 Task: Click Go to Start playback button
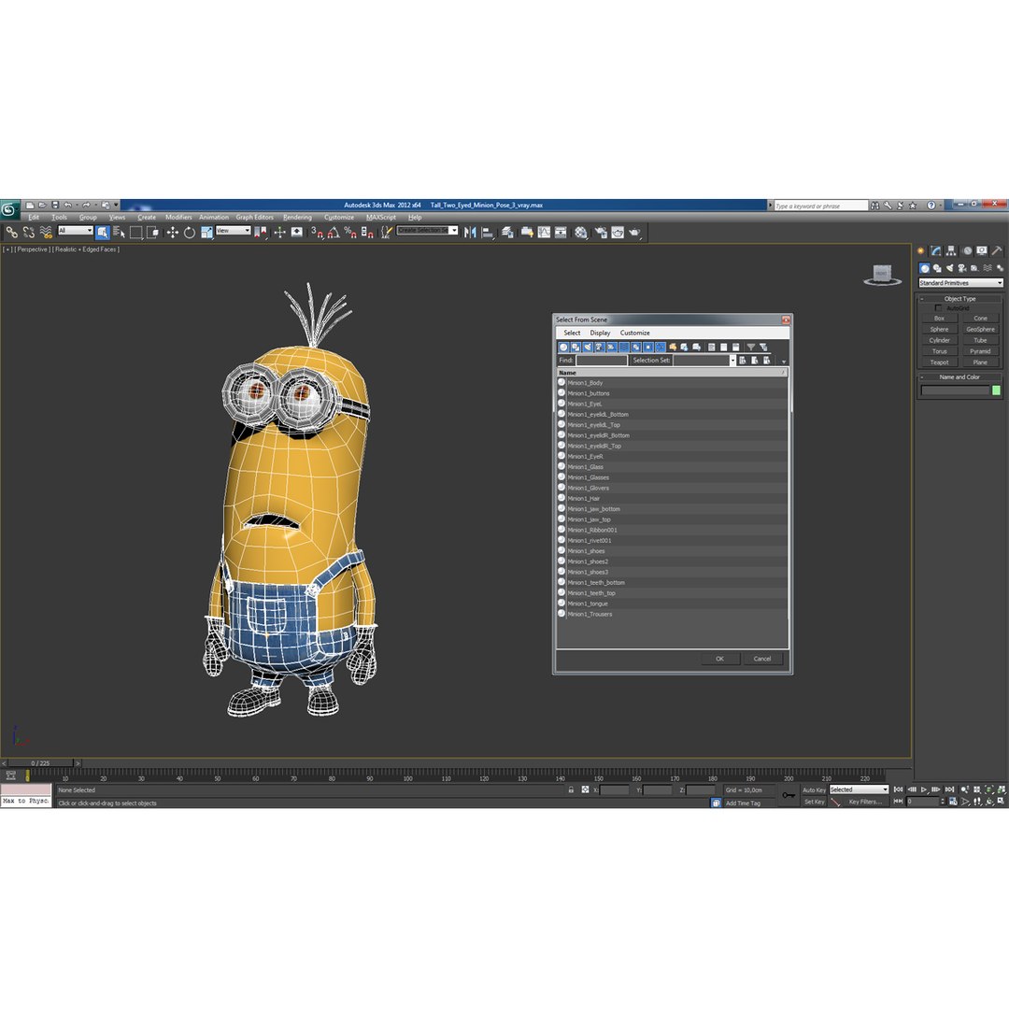click(899, 789)
